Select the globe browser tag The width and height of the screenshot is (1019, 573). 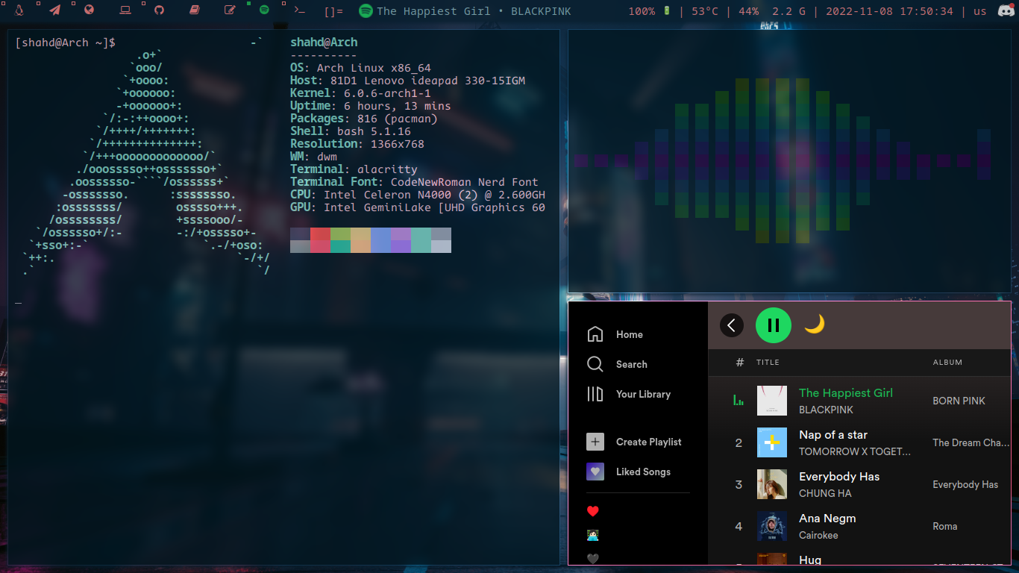90,10
